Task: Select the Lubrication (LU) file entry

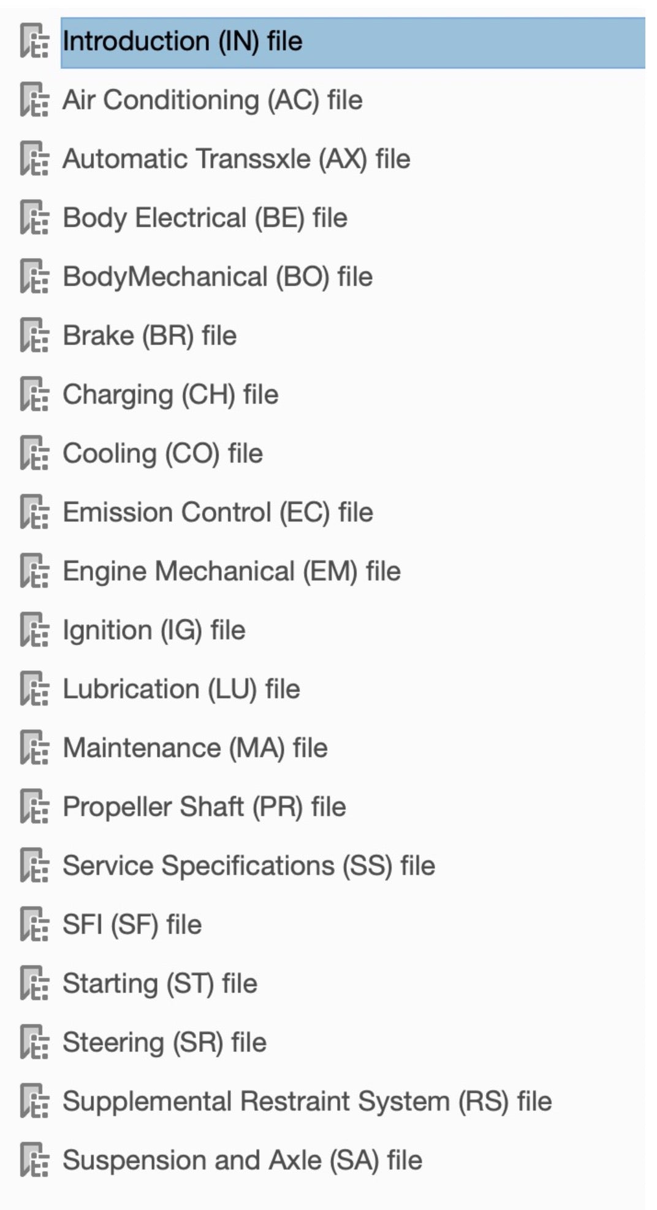Action: point(181,690)
